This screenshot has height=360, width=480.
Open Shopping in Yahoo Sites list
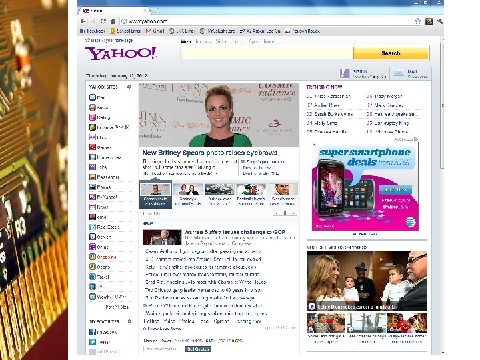coord(103,257)
